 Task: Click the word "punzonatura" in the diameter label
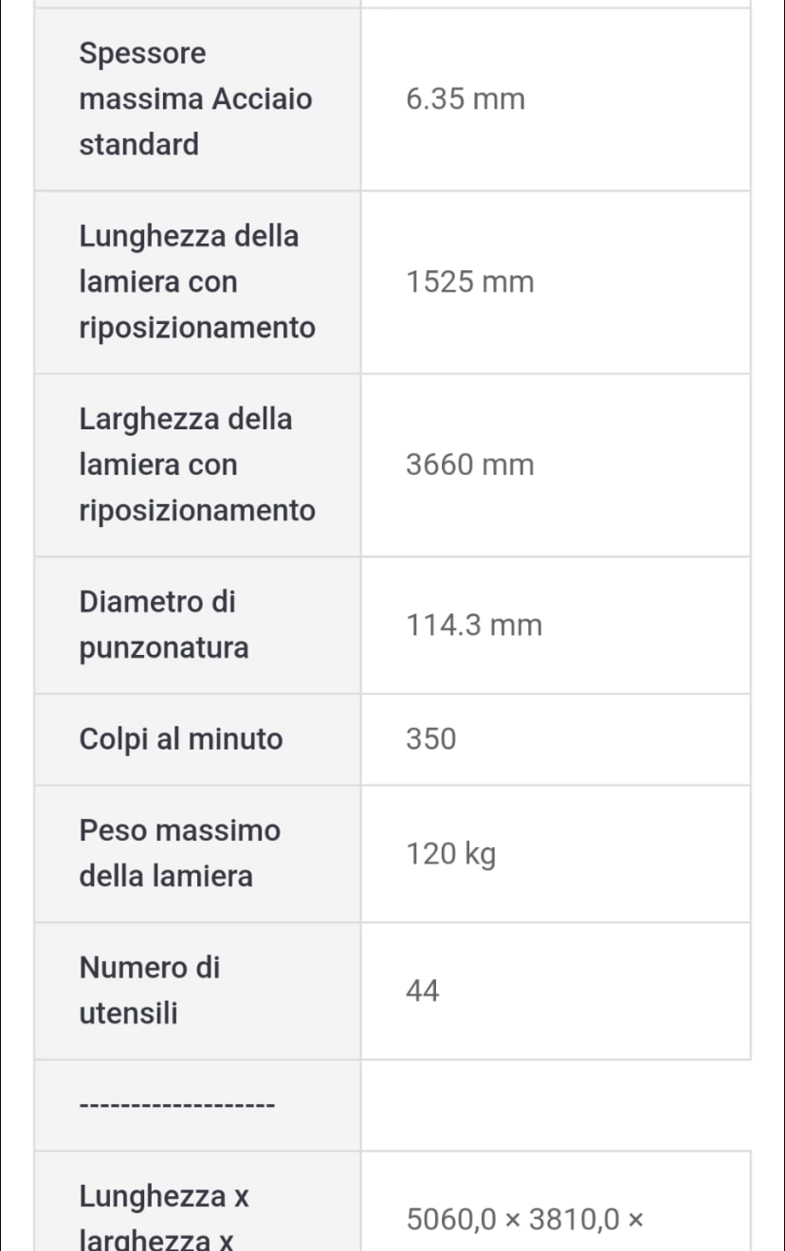(x=164, y=648)
